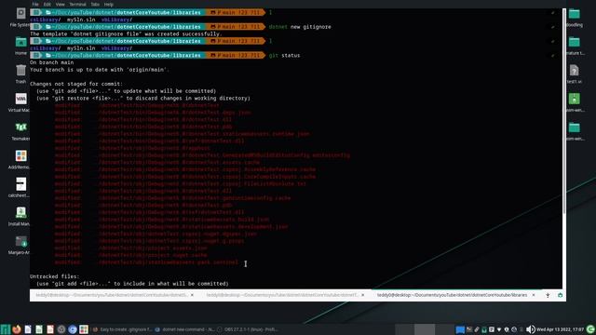The height and width of the screenshot is (335, 596).
Task: Select the libraries terminal tab
Action: coord(452,295)
